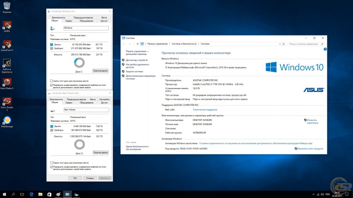Switch to Оборудование tab in Windows (C:) properties
Screen dimensions: 353x198
pyautogui.click(x=86, y=21)
